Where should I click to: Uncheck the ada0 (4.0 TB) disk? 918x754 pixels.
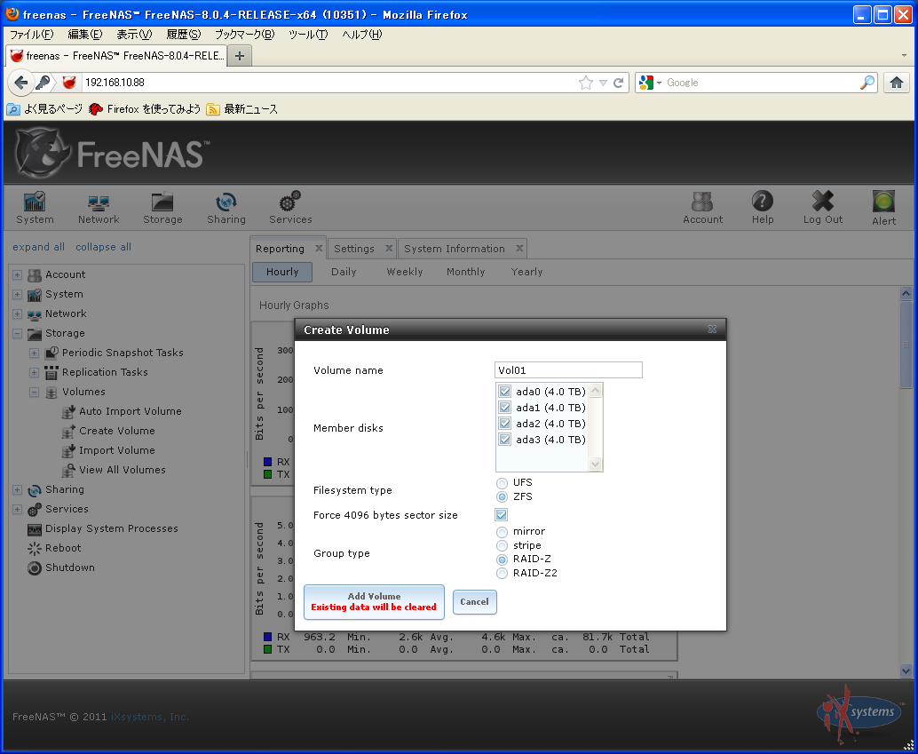pyautogui.click(x=504, y=392)
